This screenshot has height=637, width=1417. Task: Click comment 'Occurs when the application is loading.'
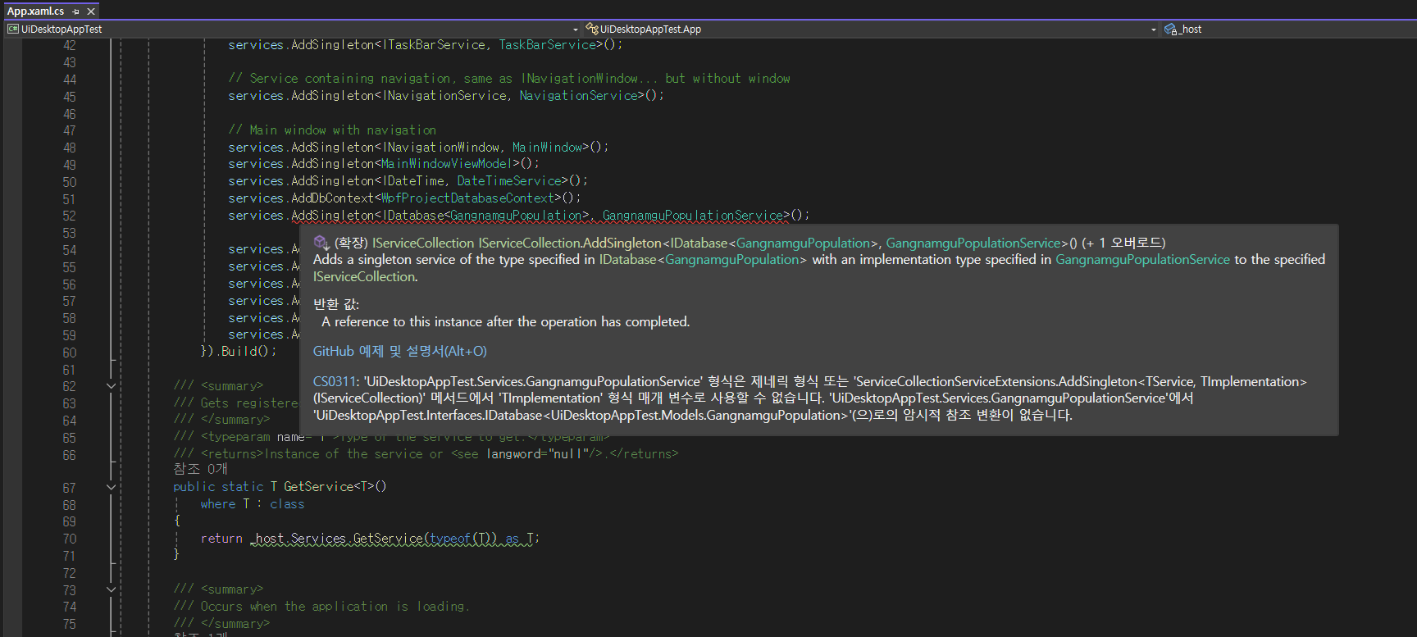pos(321,607)
